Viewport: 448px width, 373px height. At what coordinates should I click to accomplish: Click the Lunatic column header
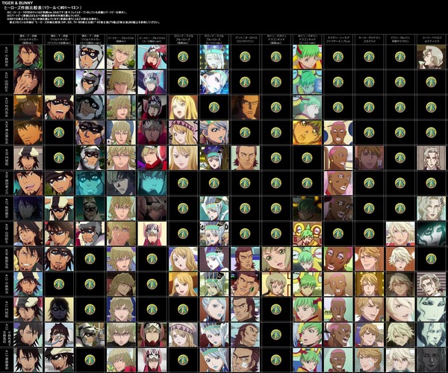pyautogui.click(x=431, y=40)
